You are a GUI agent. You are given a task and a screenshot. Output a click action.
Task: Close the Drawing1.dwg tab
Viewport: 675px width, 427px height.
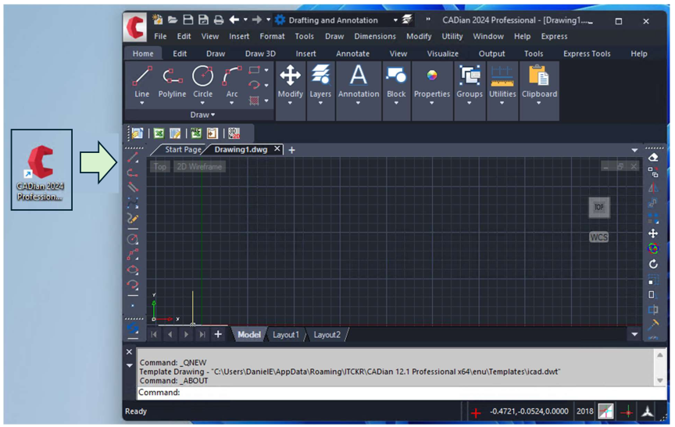coord(277,149)
